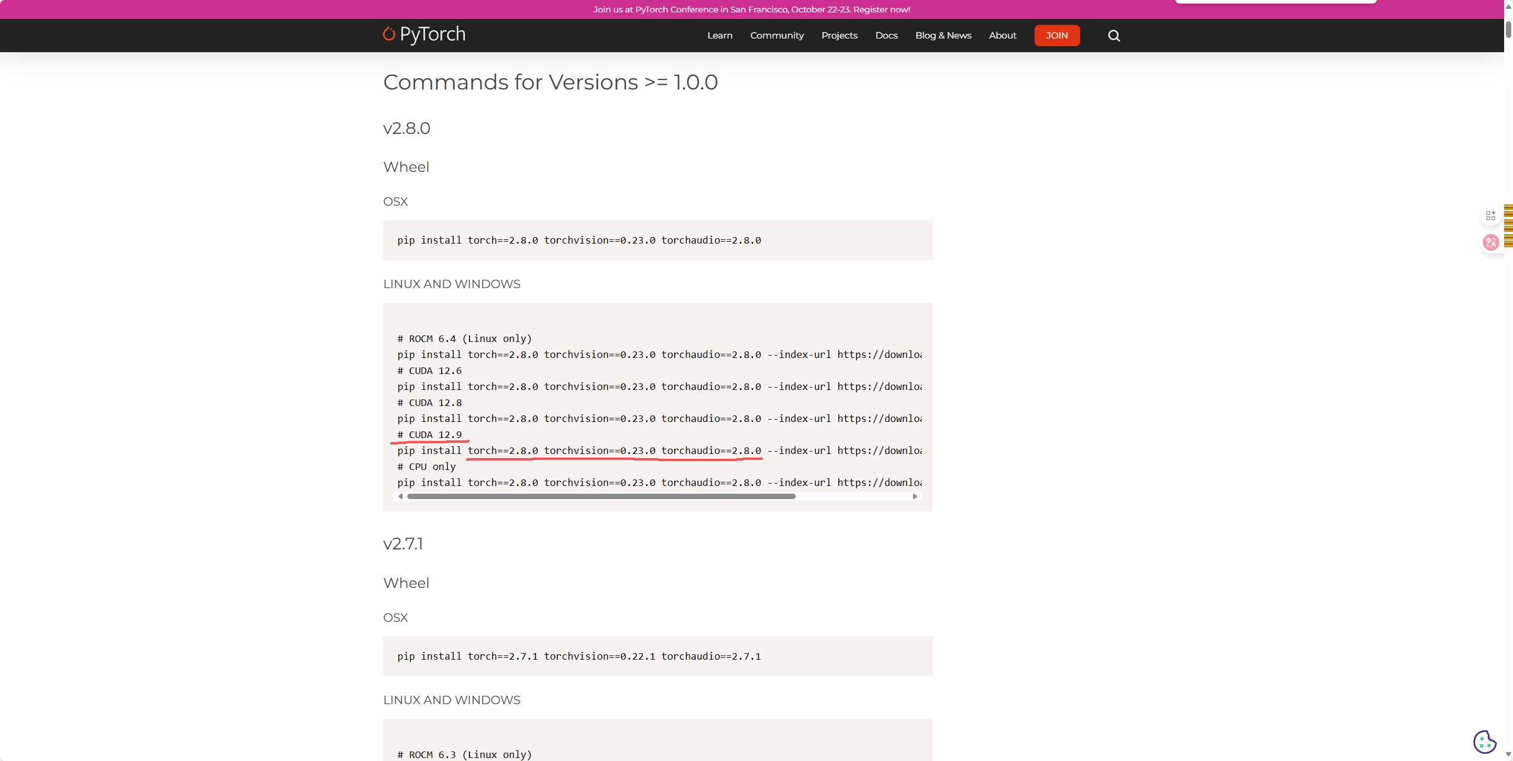Click the pink translate page icon
The height and width of the screenshot is (761, 1513).
point(1490,242)
